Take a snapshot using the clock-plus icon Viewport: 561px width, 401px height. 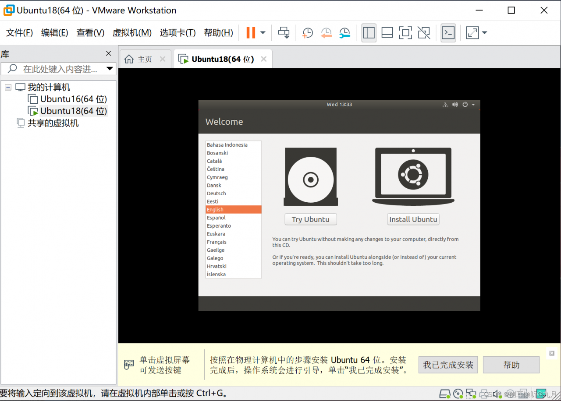[308, 33]
